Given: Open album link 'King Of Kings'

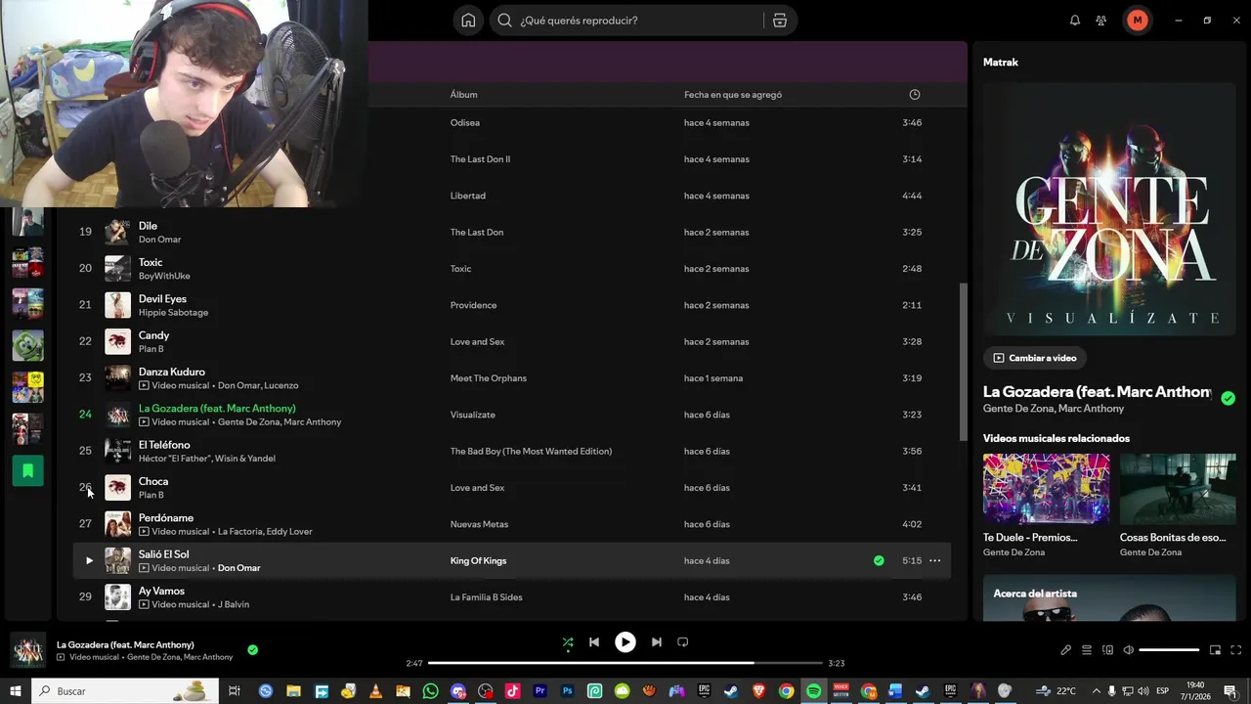Looking at the screenshot, I should point(478,561).
